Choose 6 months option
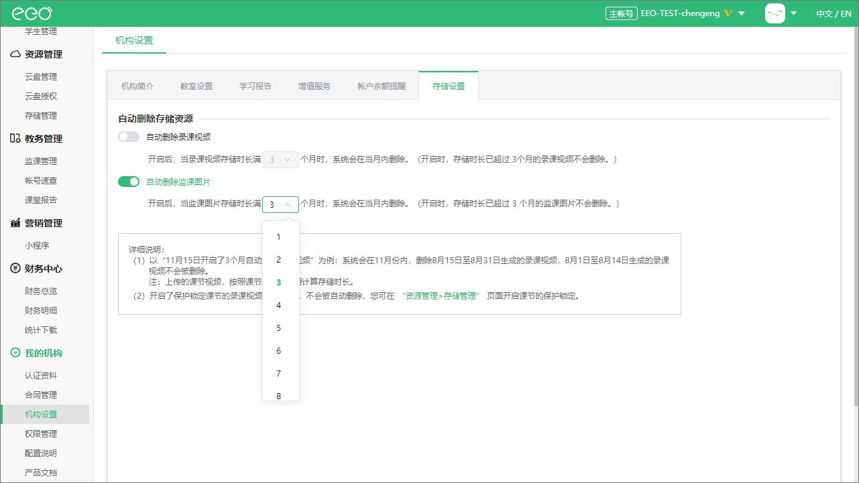 tap(280, 350)
